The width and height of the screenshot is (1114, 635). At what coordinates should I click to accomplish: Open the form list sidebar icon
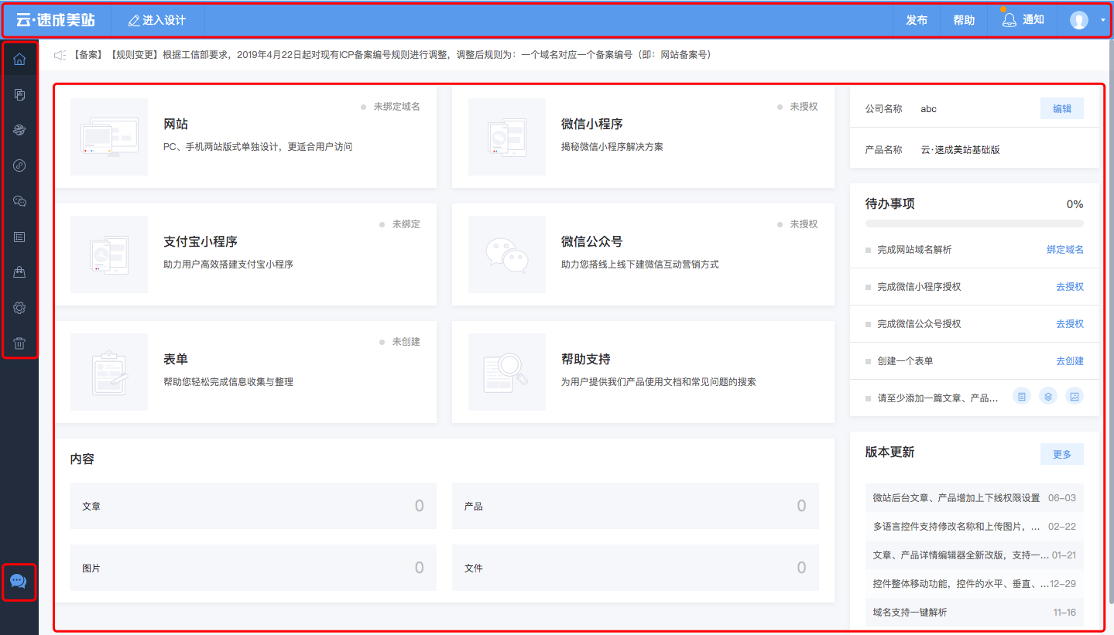tap(19, 237)
